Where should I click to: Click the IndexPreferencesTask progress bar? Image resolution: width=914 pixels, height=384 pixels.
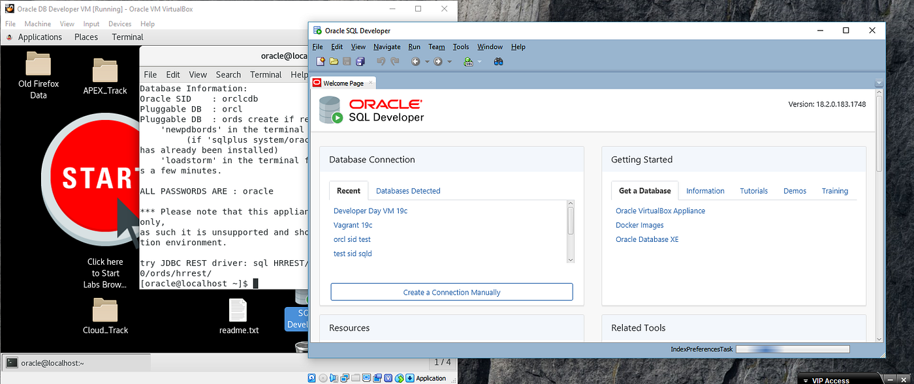coord(793,349)
